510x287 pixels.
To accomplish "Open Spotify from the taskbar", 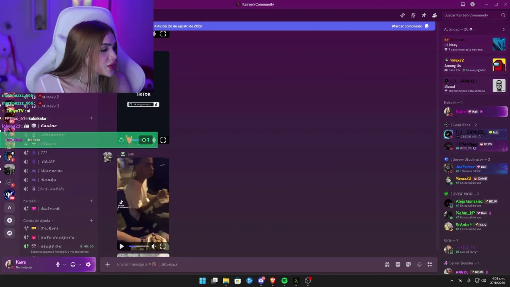I will tap(284, 281).
